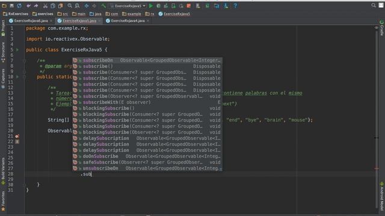Open Help via the question mark icon
The width and height of the screenshot is (385, 216).
pos(235,5)
